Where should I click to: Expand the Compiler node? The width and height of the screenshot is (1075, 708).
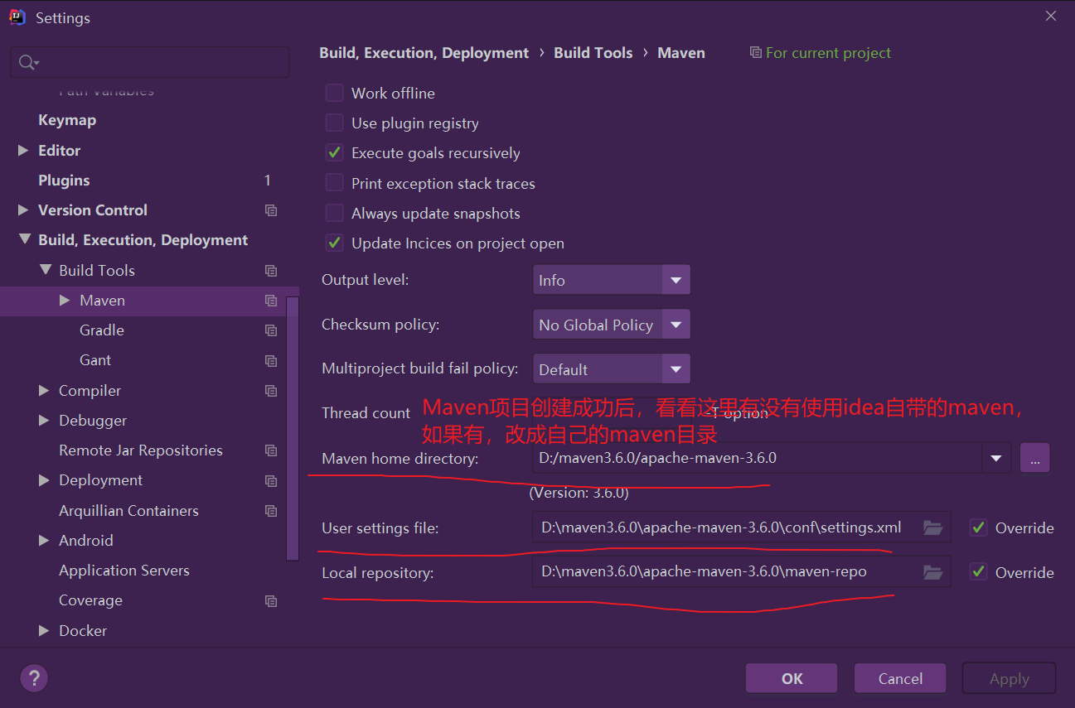45,390
